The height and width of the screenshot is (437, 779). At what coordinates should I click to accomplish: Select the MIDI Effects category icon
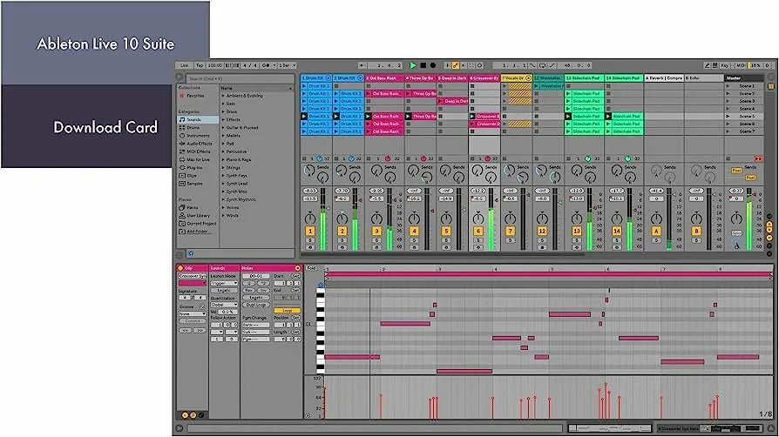182,151
